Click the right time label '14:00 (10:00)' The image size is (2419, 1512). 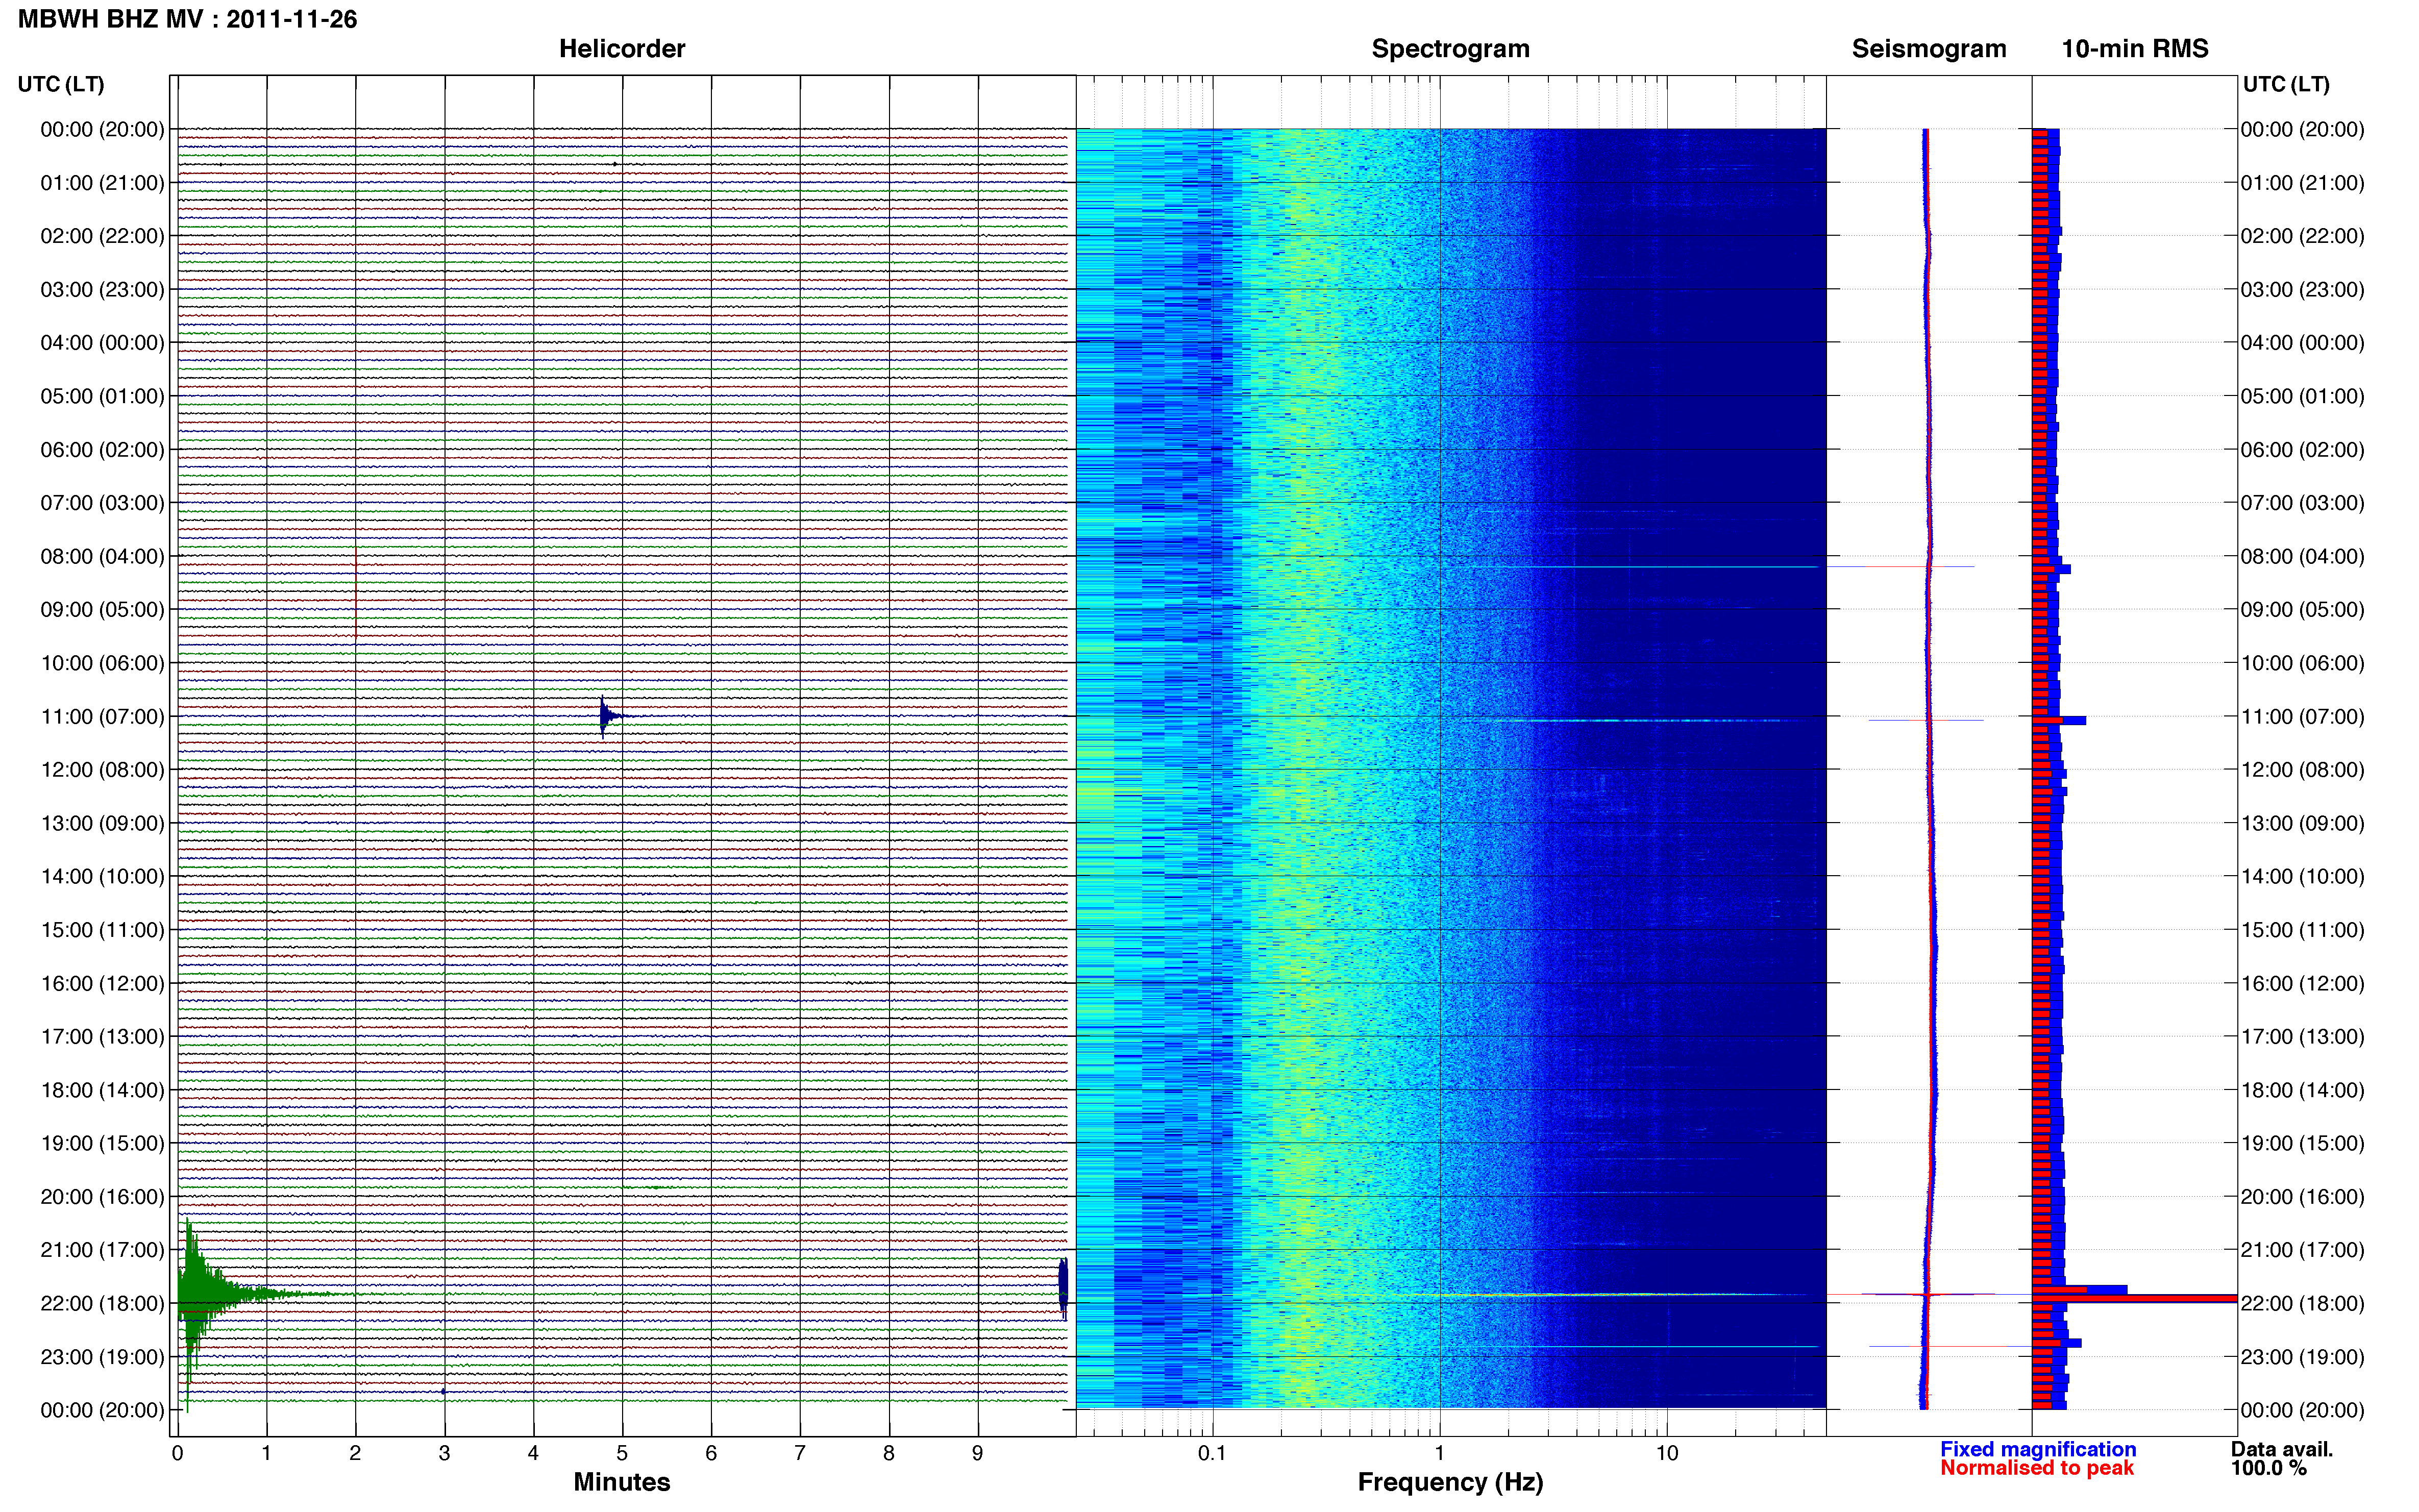point(2302,877)
